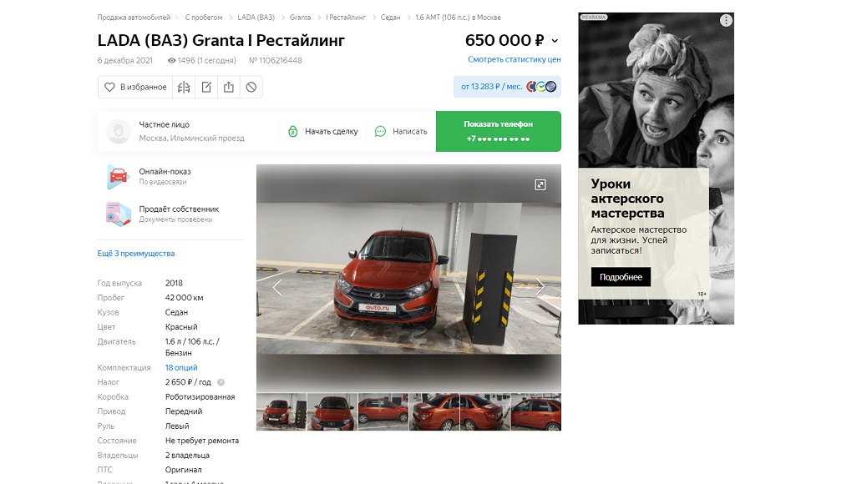The image size is (867, 484).
Task: Click the owners value 2 владельца
Action: (x=187, y=456)
